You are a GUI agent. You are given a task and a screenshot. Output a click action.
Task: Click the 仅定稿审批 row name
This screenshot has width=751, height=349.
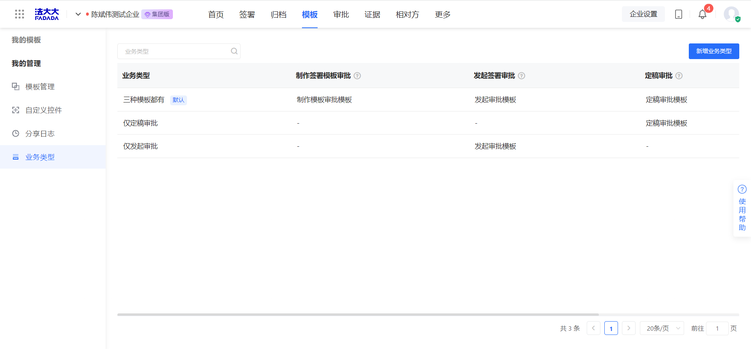(140, 123)
